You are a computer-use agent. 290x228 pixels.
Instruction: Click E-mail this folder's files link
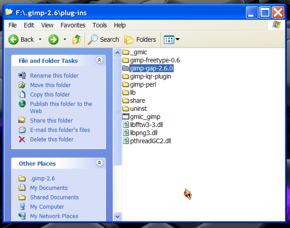point(60,130)
